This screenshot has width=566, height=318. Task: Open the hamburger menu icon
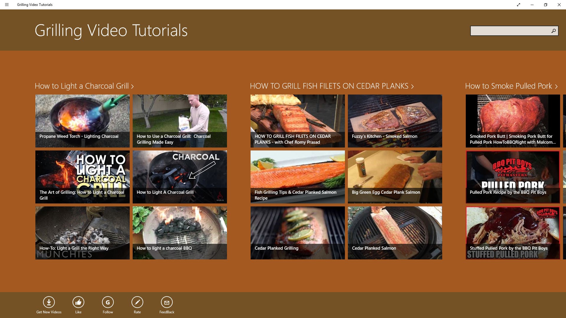tap(7, 5)
